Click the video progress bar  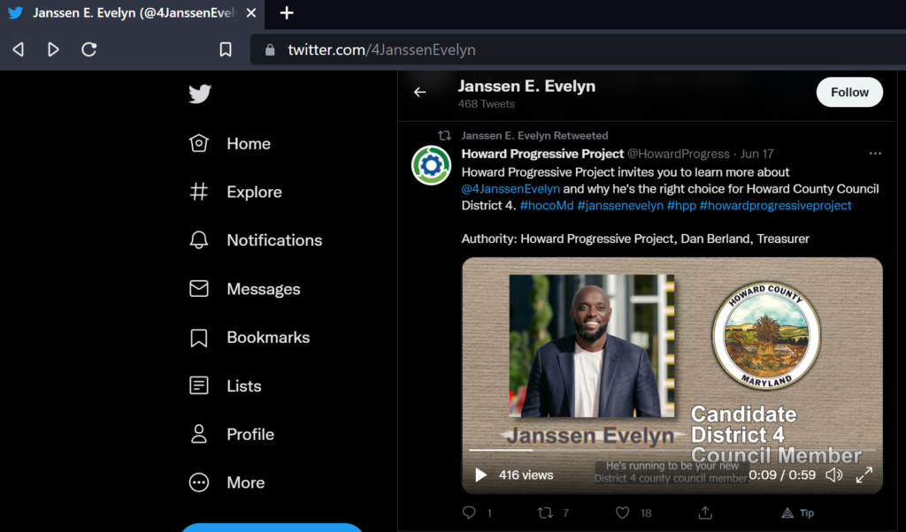click(672, 450)
